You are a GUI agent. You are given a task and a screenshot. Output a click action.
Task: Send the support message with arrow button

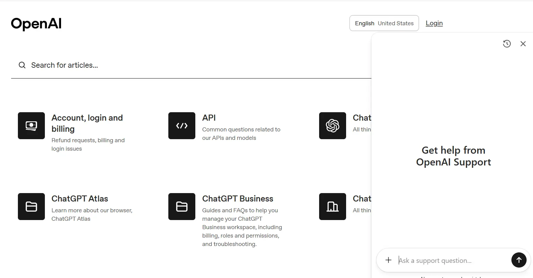point(519,260)
